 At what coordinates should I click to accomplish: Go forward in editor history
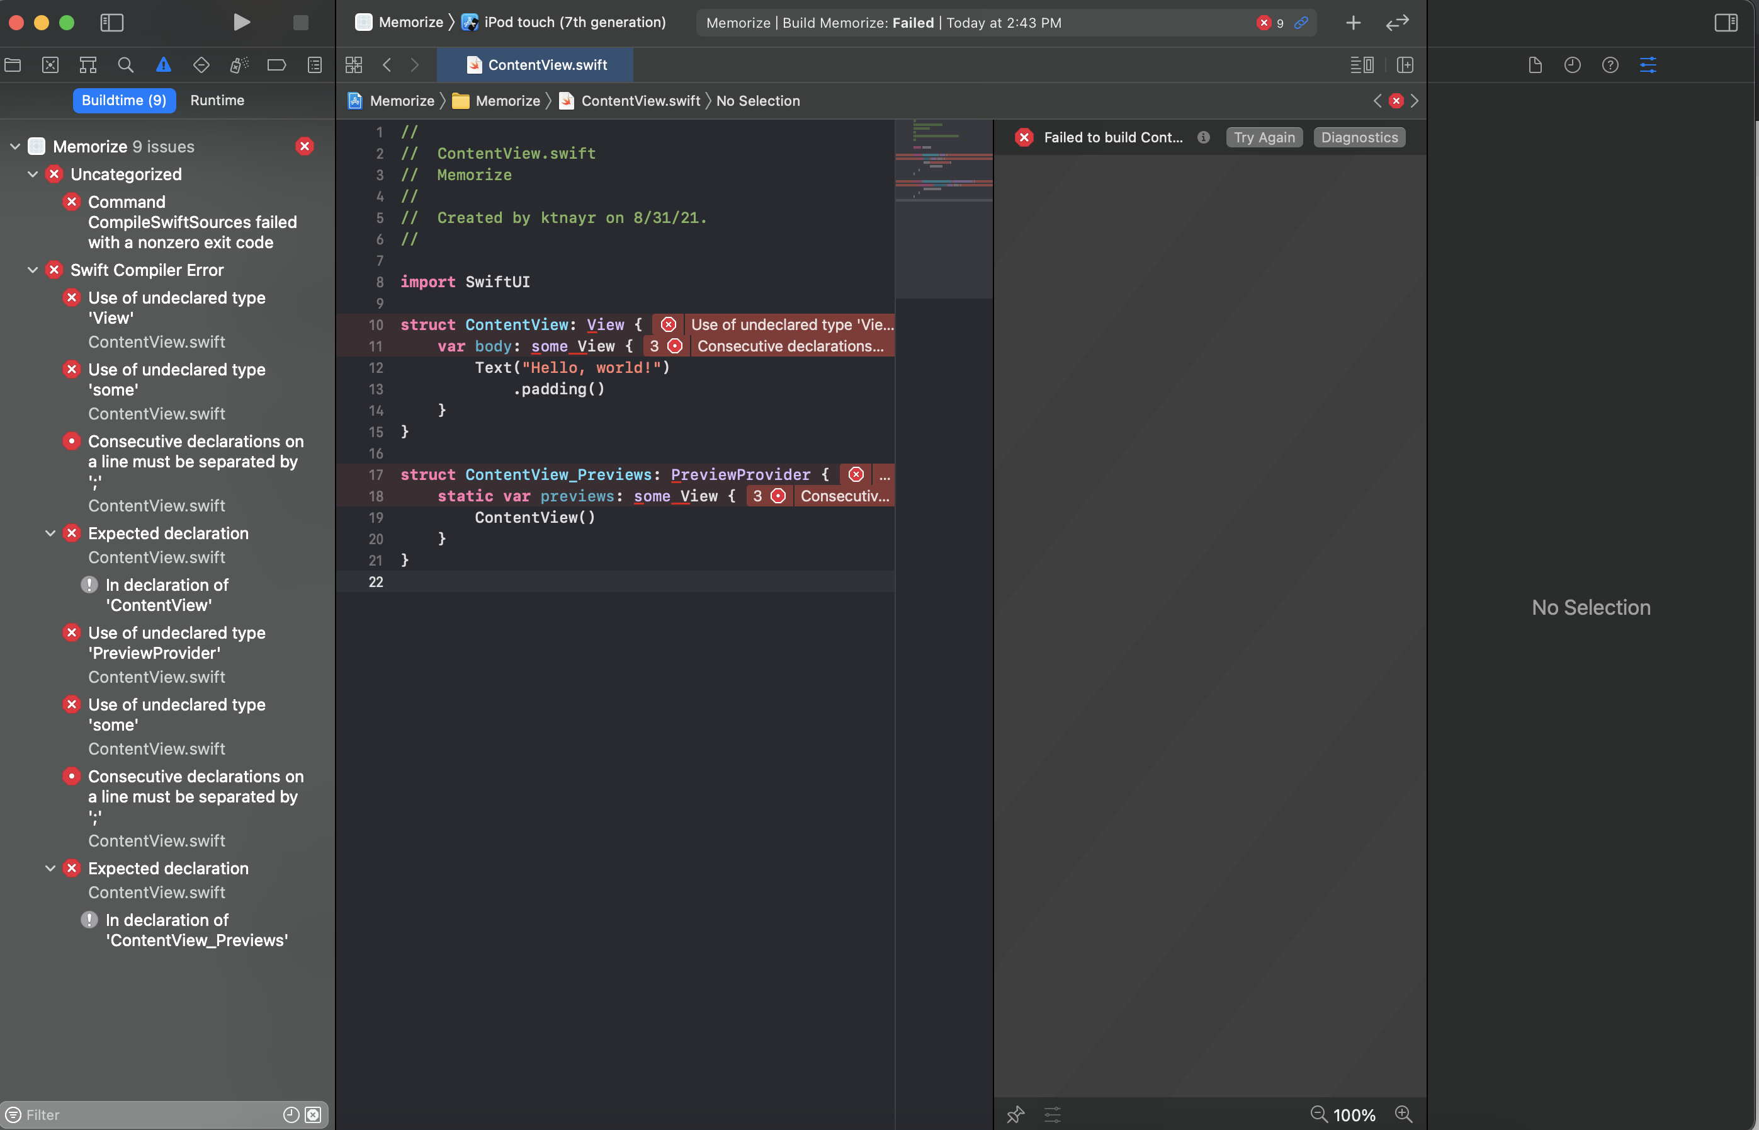[x=415, y=65]
